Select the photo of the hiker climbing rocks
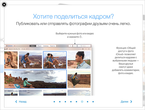Screen dimensions: 145x110 [x=11, y=60]
